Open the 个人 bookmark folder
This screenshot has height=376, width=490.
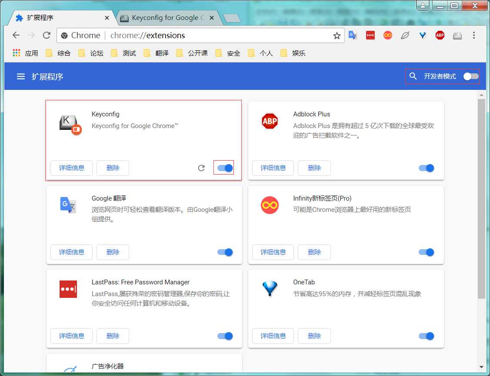pyautogui.click(x=260, y=53)
